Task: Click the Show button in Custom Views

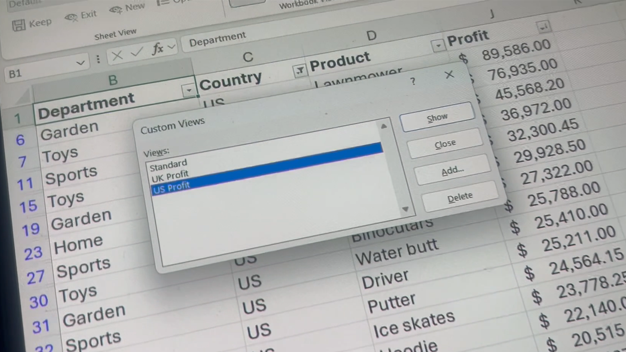Action: [x=437, y=117]
